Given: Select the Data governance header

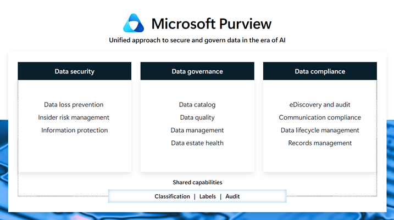Looking at the screenshot, I should [197, 71].
